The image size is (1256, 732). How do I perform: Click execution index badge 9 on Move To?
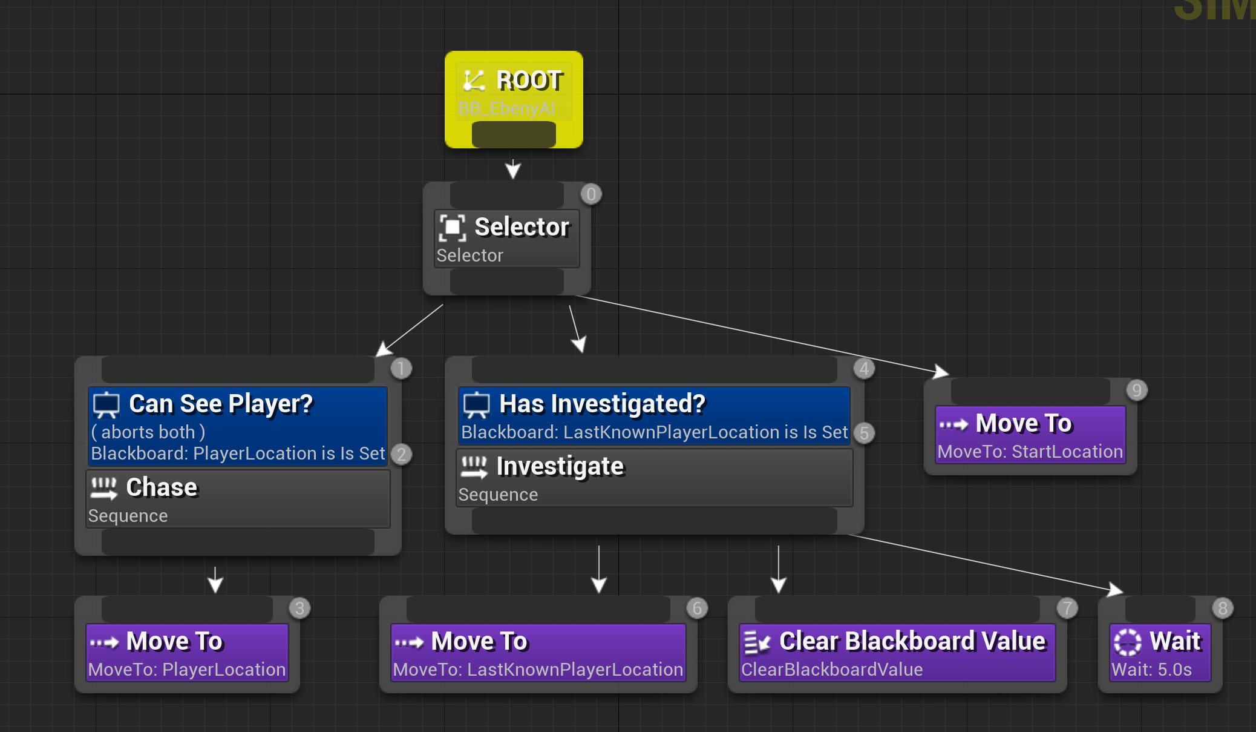point(1137,391)
